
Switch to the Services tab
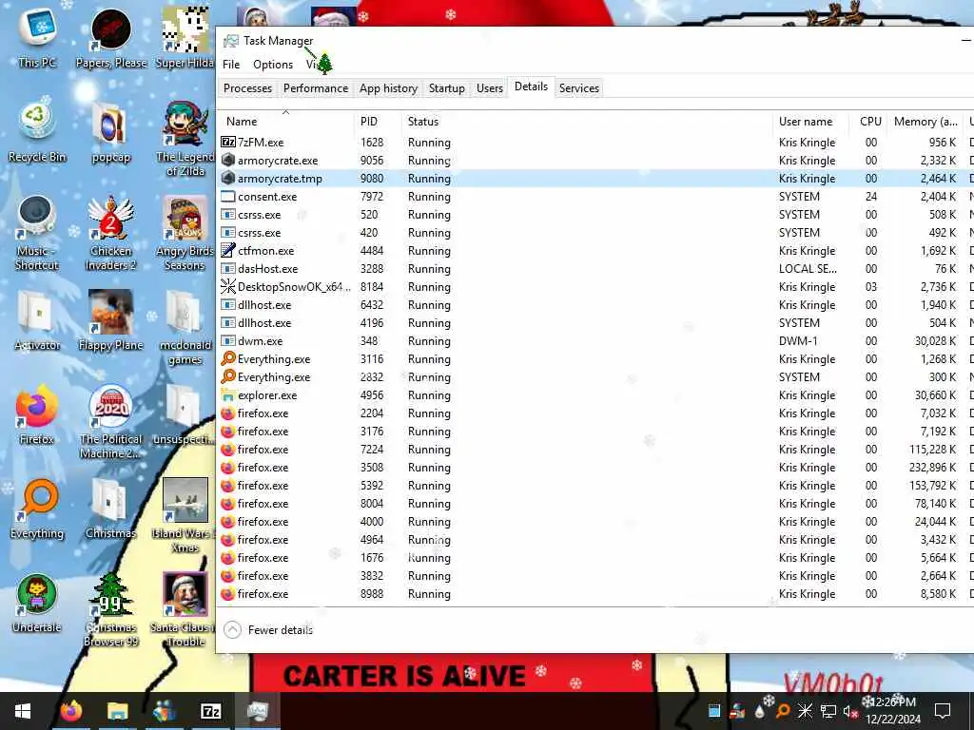[x=579, y=88]
